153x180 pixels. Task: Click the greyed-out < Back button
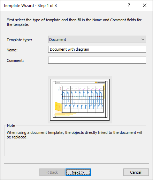pos(52,172)
